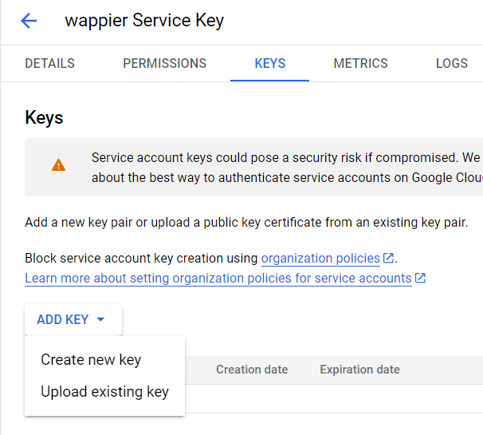
Task: Follow Learn more about setting organization policies link
Action: 218,279
